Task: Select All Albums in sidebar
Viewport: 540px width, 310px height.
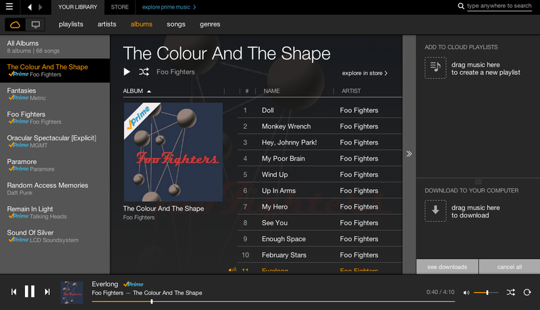Action: [55, 47]
